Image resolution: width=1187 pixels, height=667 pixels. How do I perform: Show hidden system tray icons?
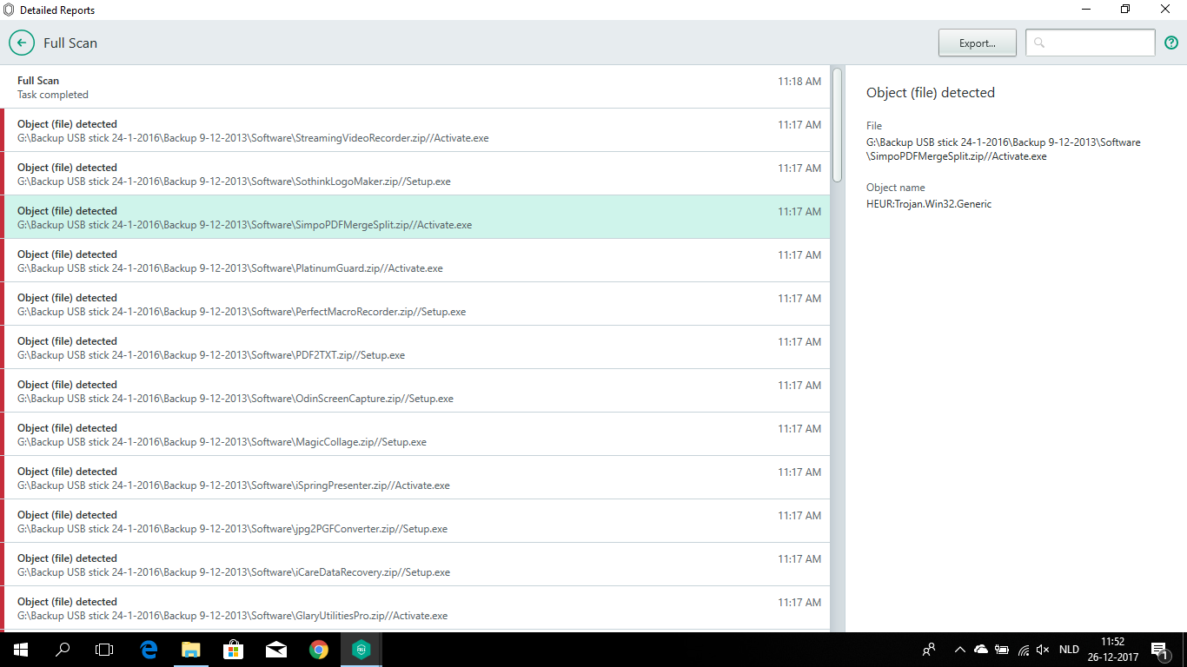959,649
